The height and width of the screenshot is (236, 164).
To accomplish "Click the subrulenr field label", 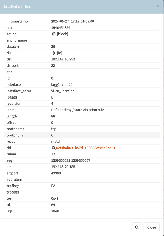I will pyautogui.click(x=14, y=179).
